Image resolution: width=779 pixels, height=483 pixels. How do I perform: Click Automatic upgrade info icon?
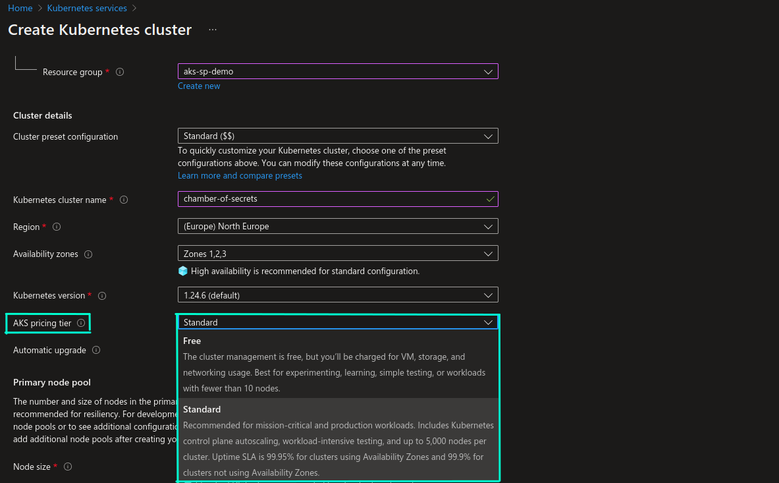coord(96,350)
